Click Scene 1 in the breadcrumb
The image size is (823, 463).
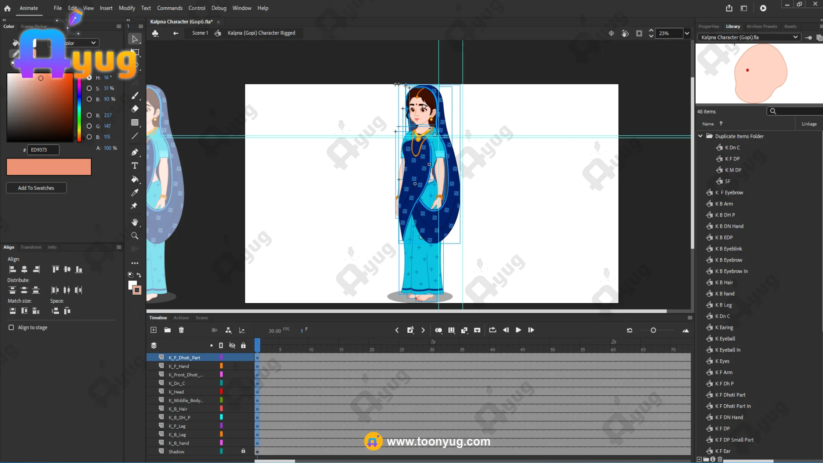pos(200,33)
